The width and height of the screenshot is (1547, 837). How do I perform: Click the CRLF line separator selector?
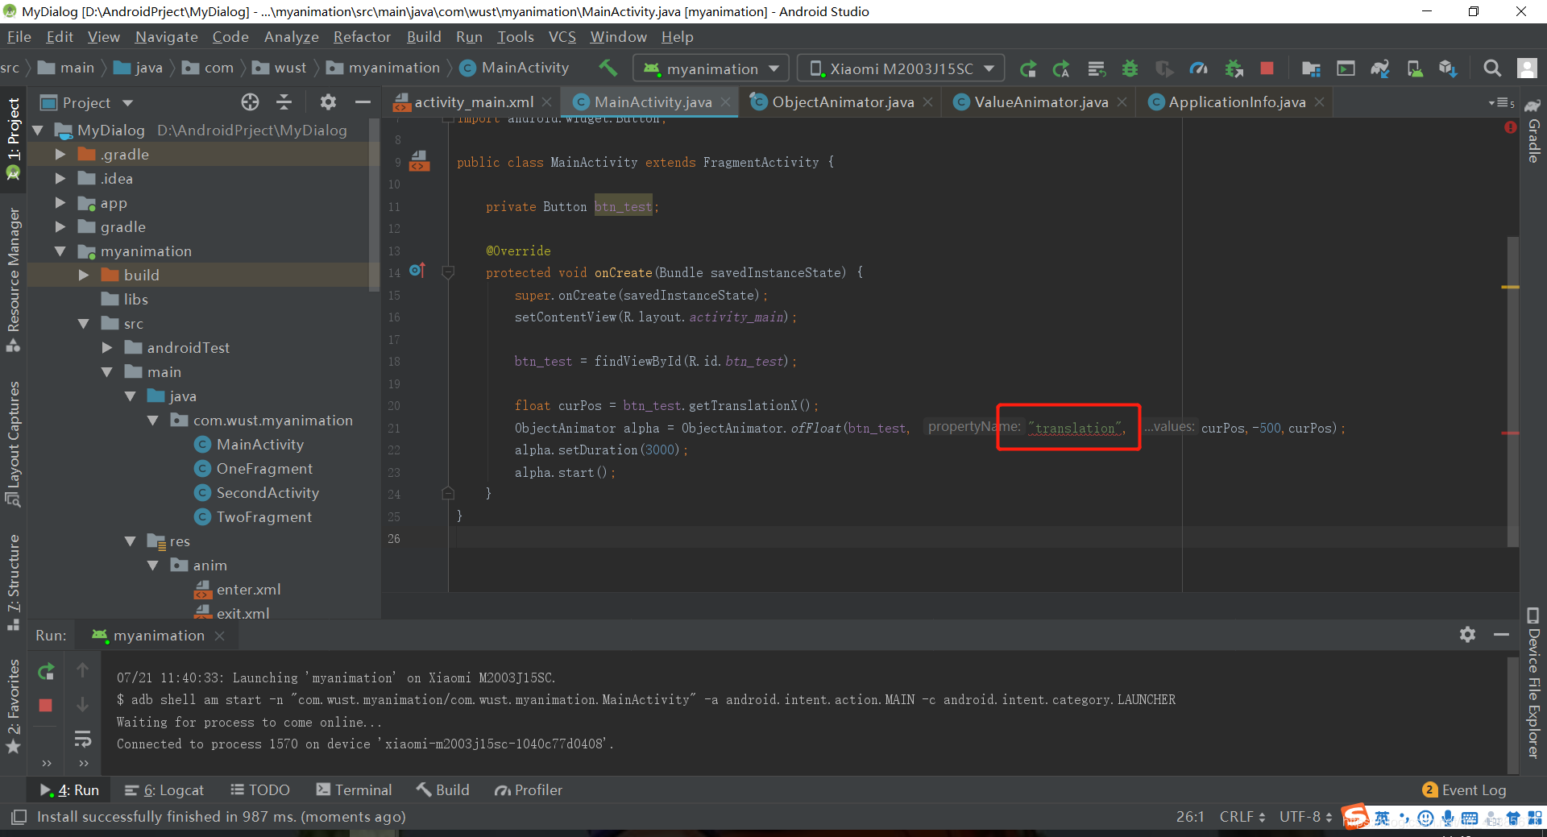(1242, 817)
